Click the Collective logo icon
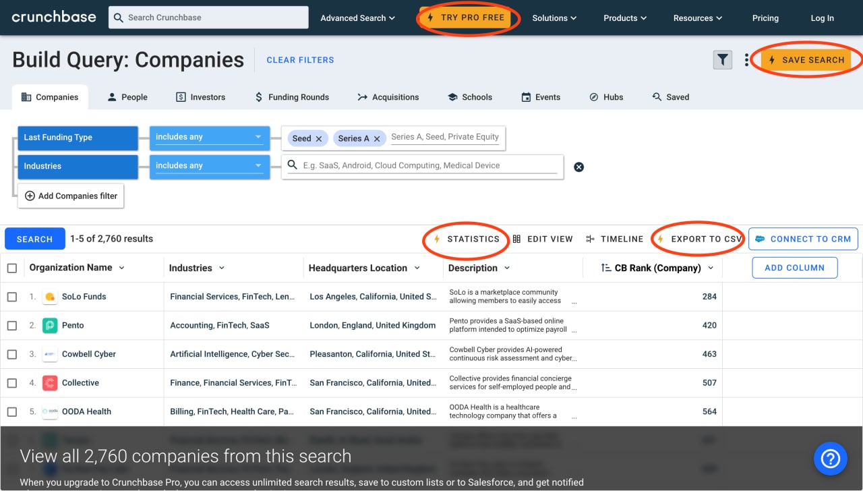This screenshot has width=863, height=491. (50, 383)
